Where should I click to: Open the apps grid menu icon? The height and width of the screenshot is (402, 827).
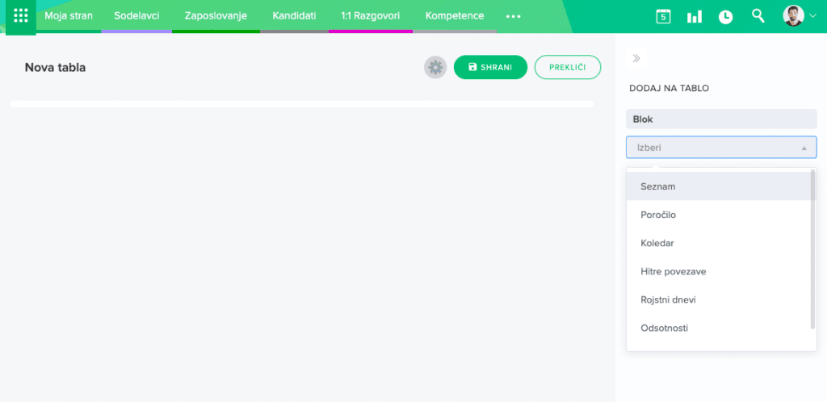[21, 16]
